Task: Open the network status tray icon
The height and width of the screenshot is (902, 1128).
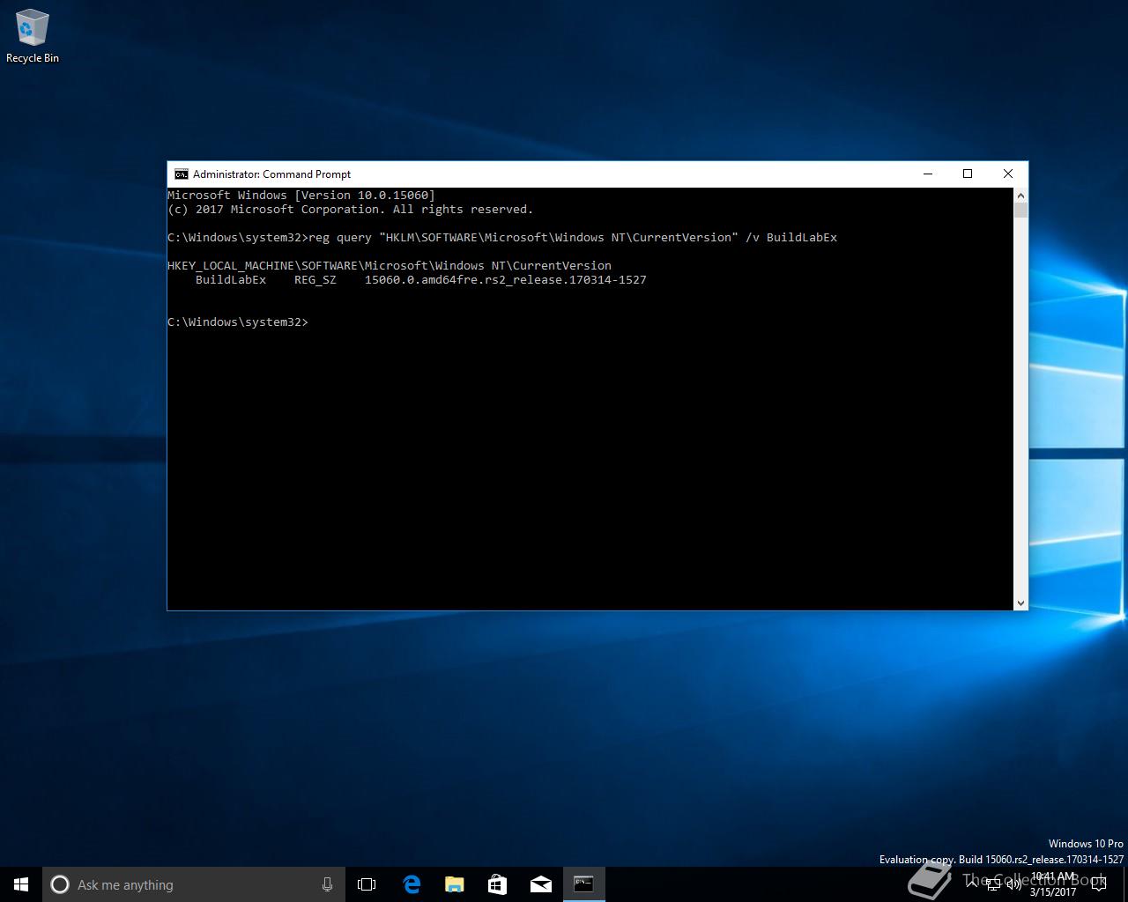Action: [993, 884]
